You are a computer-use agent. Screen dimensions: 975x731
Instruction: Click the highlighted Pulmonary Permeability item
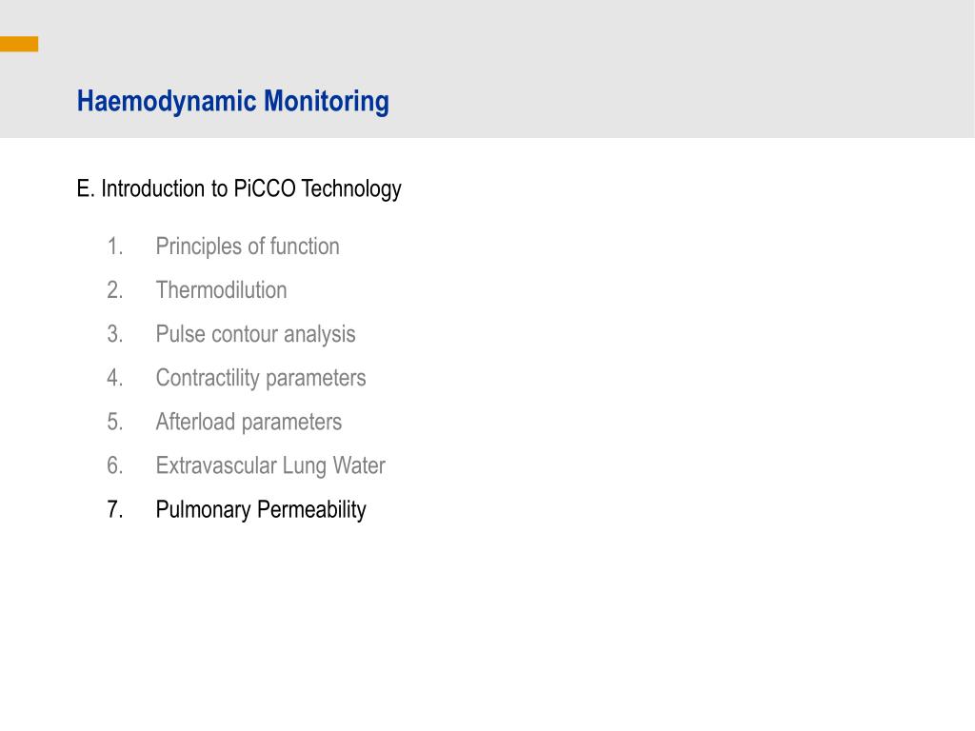point(261,510)
